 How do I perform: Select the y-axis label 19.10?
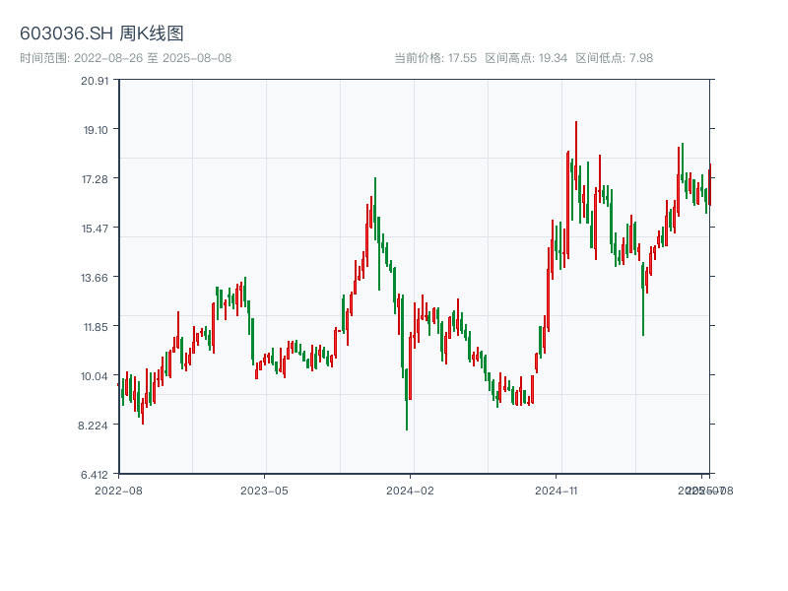coord(96,130)
